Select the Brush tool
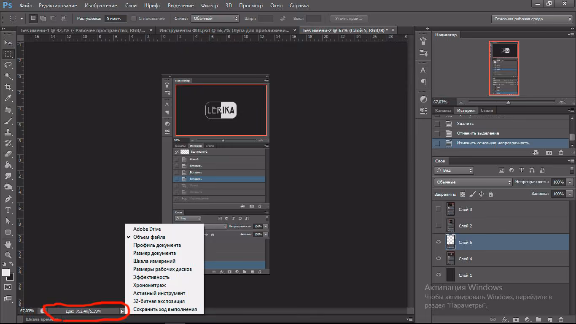 (x=8, y=121)
